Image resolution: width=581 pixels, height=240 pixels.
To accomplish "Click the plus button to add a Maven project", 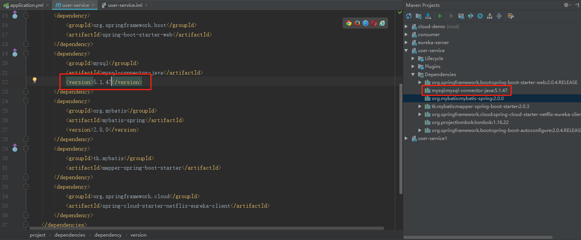I will pos(439,16).
